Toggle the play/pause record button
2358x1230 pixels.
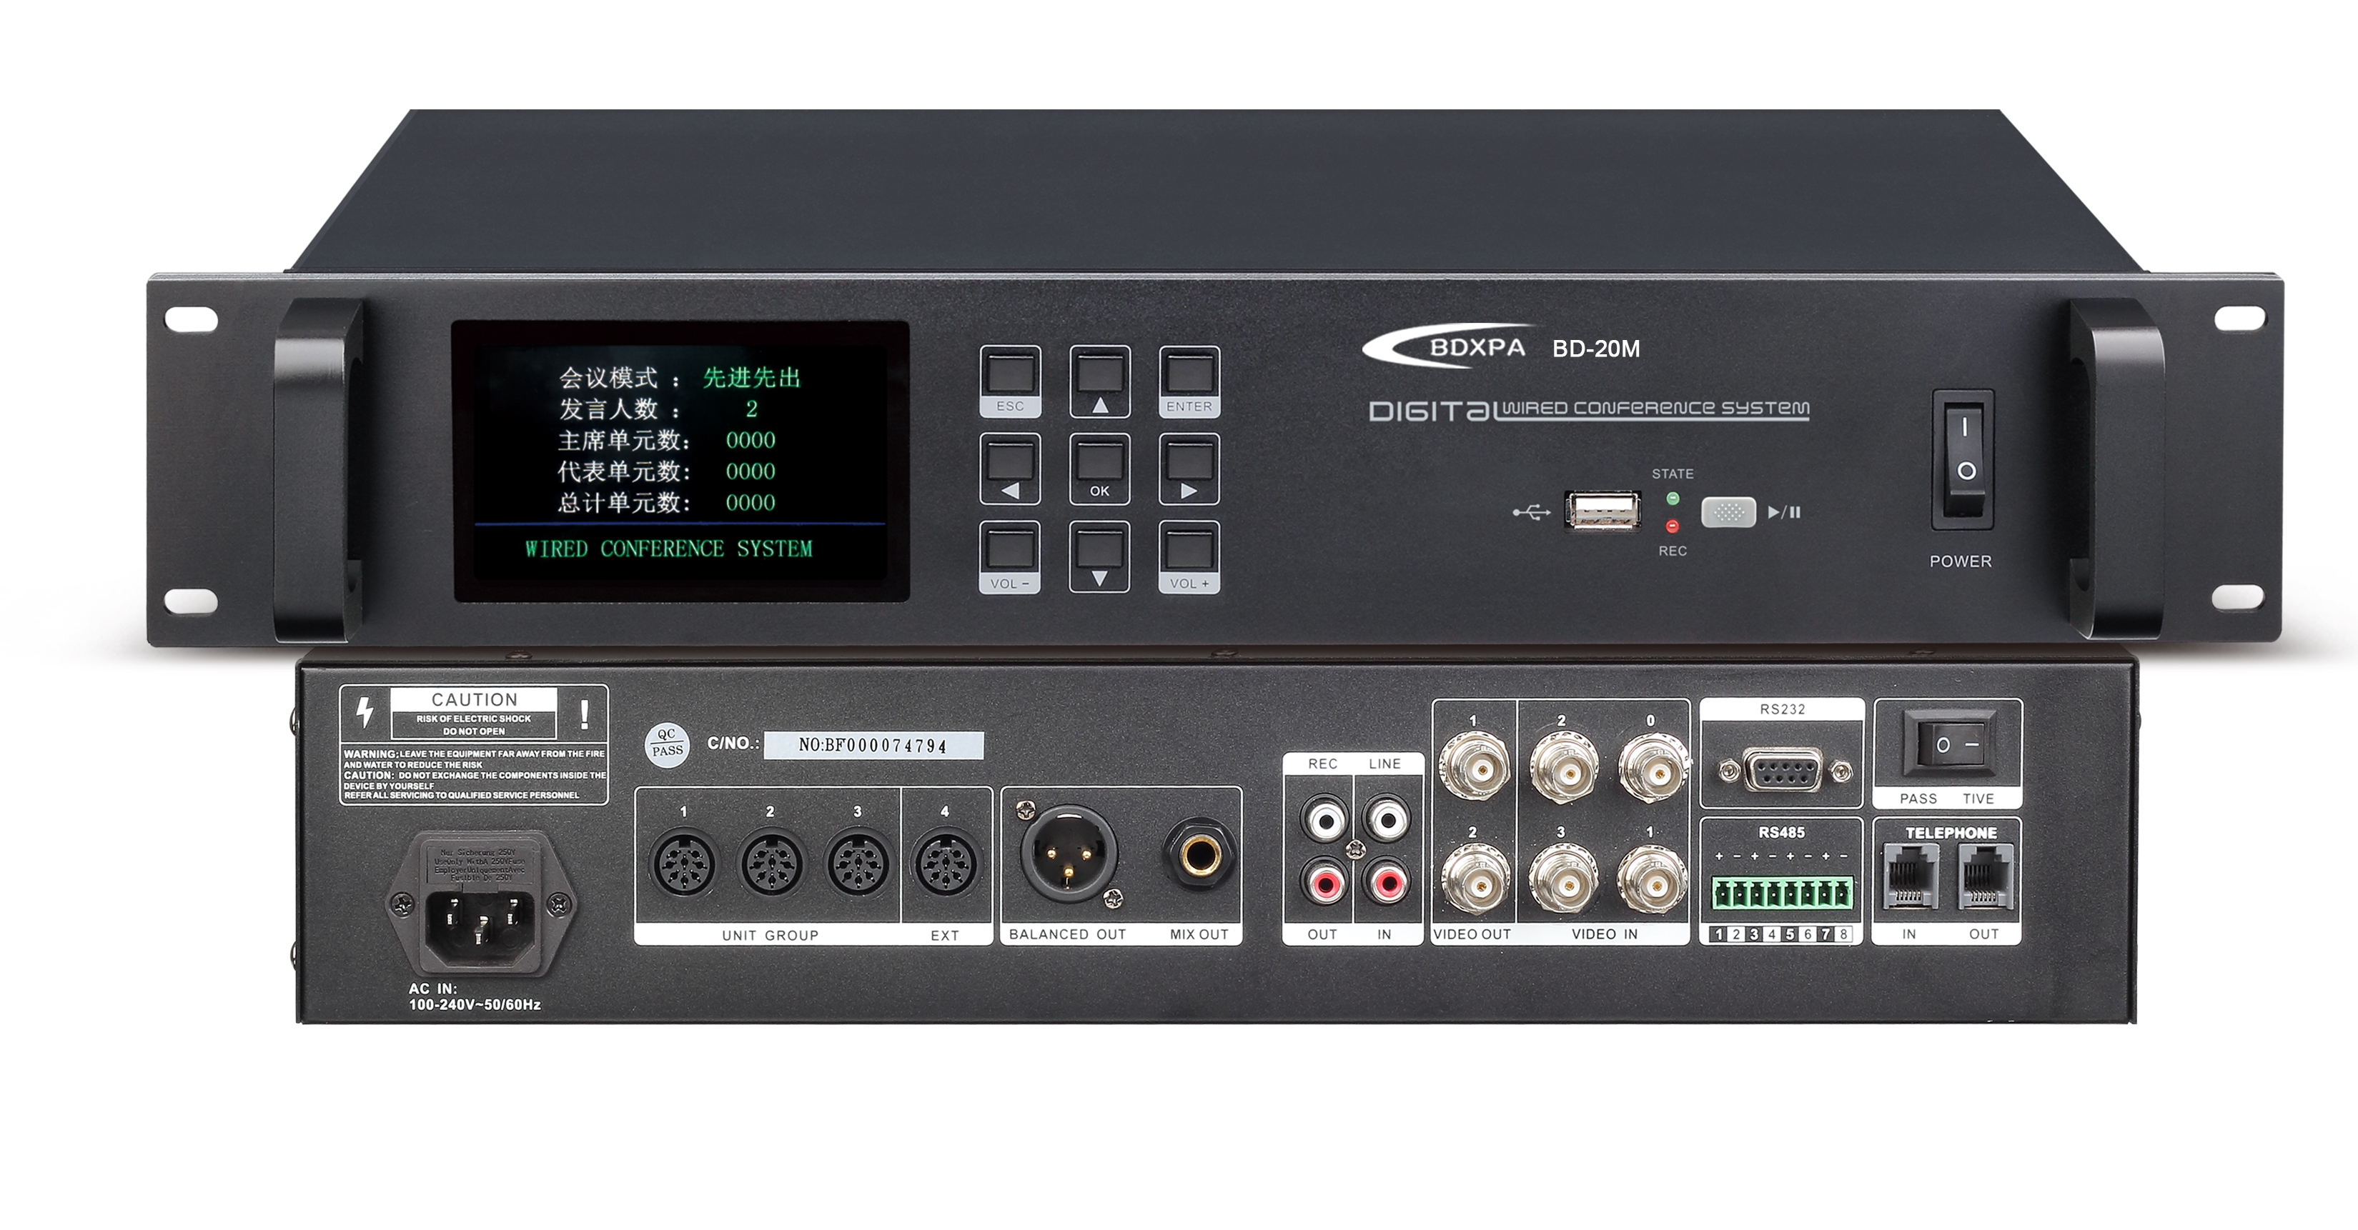click(x=1728, y=512)
